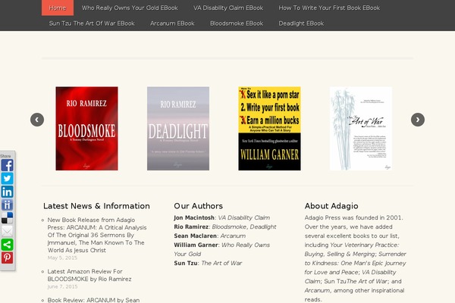Click the May 5, 2015 date
This screenshot has width=455, height=303.
click(x=62, y=258)
